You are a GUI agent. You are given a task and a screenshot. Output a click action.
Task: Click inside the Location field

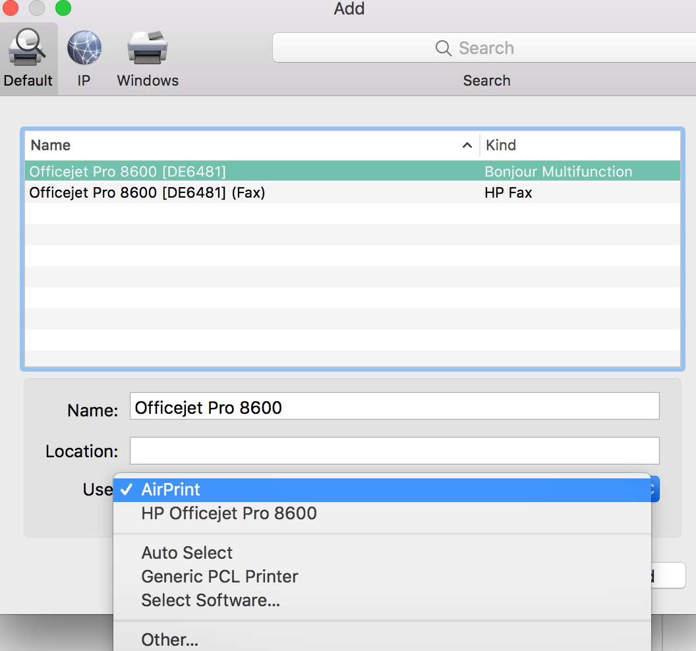[x=394, y=451]
